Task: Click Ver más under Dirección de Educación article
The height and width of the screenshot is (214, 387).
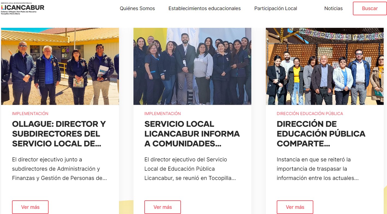Action: click(295, 207)
